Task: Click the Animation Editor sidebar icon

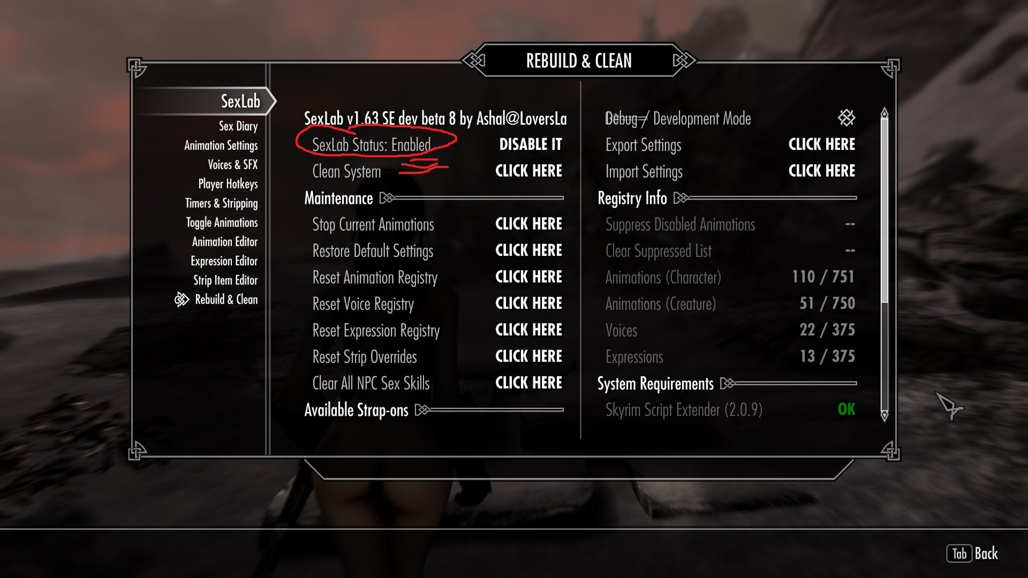Action: tap(223, 241)
